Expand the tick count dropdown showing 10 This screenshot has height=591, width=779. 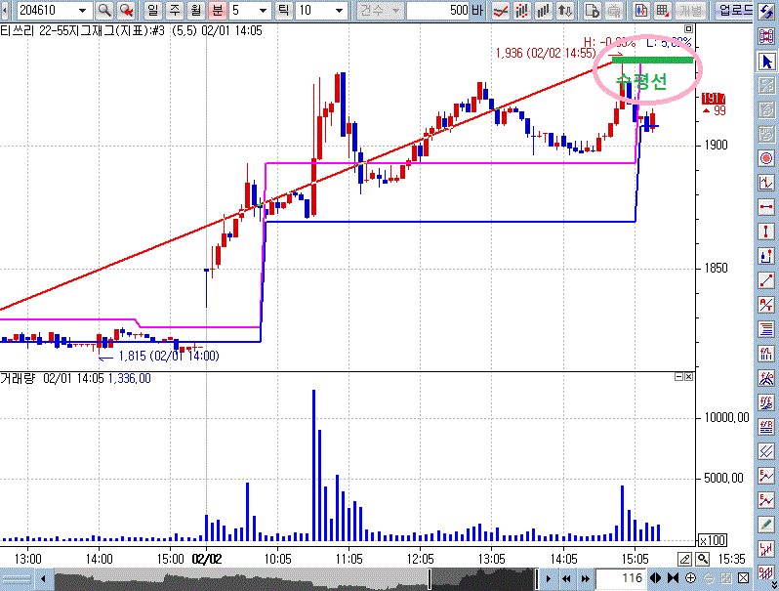pyautogui.click(x=339, y=11)
